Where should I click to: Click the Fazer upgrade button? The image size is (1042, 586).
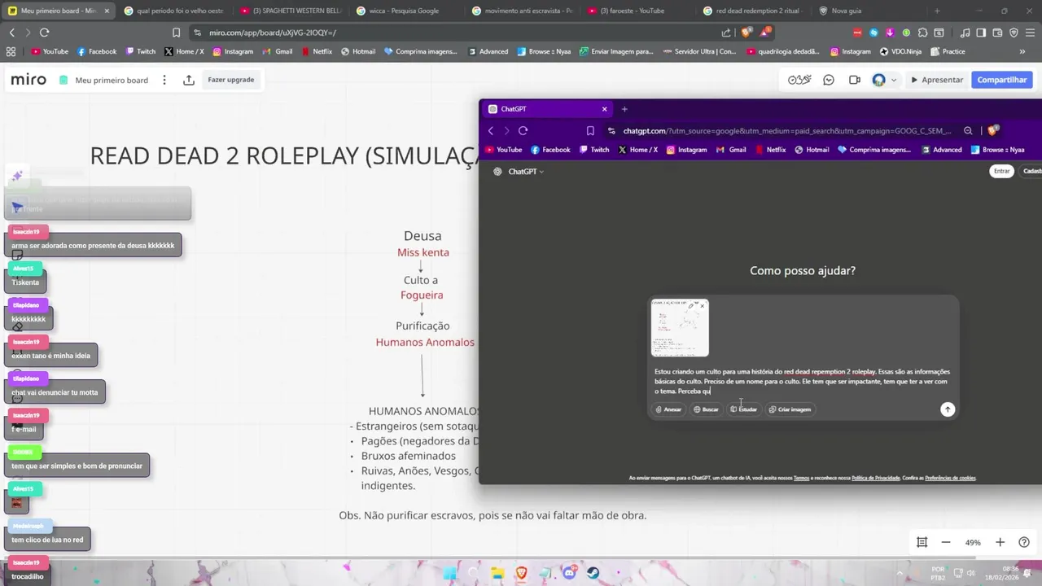pyautogui.click(x=230, y=80)
